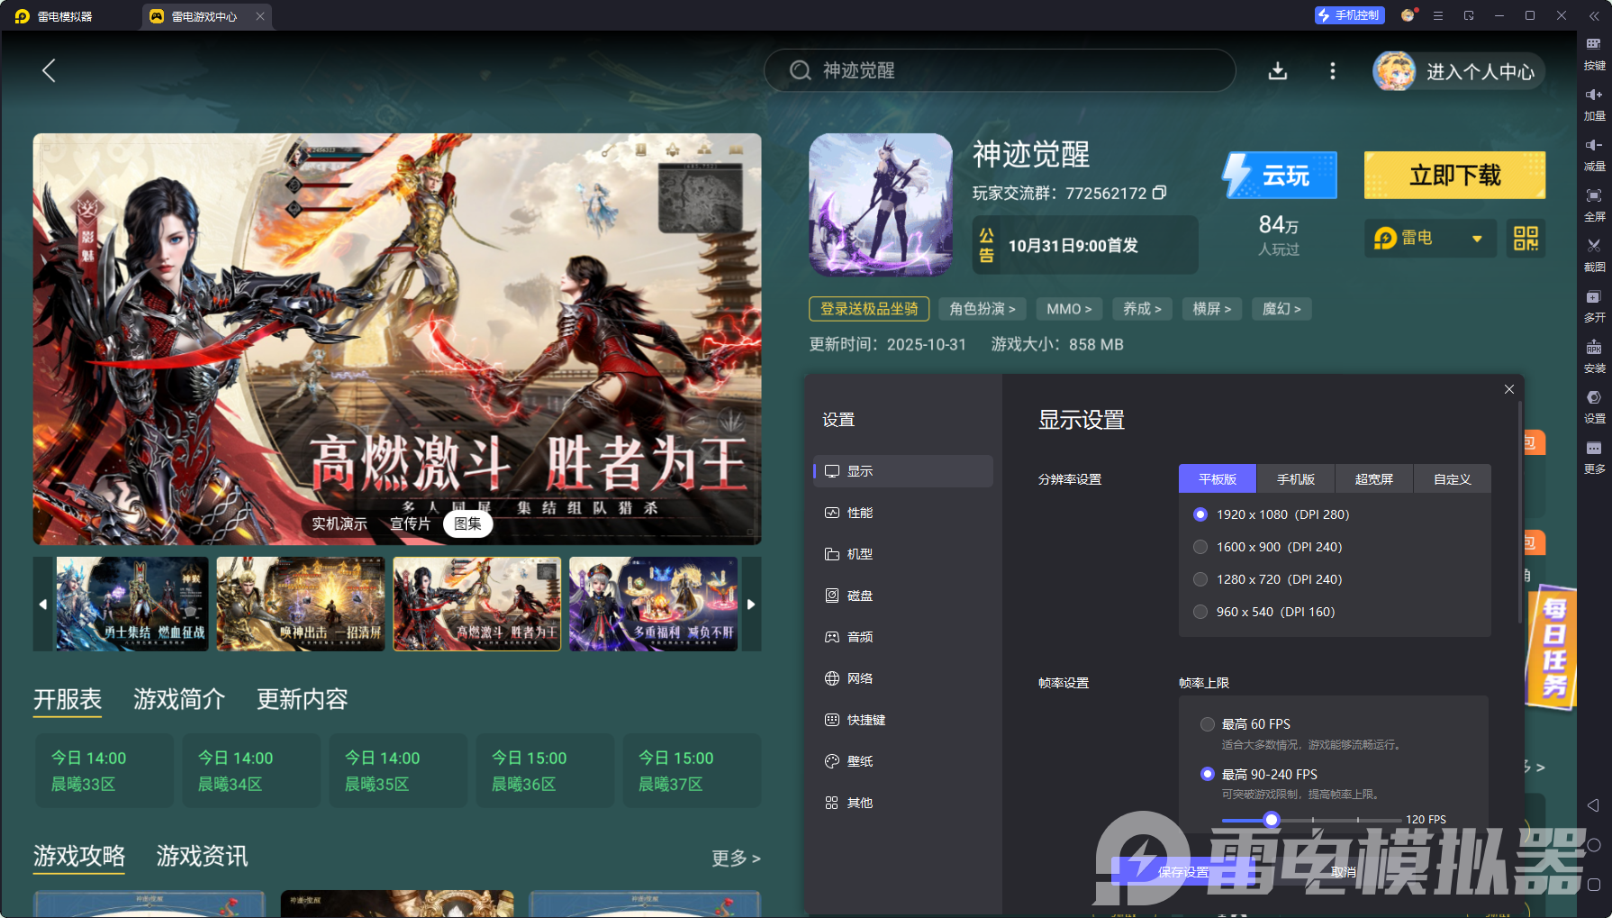
Task: Open the 截图 tool in sidebar
Action: [x=1593, y=253]
